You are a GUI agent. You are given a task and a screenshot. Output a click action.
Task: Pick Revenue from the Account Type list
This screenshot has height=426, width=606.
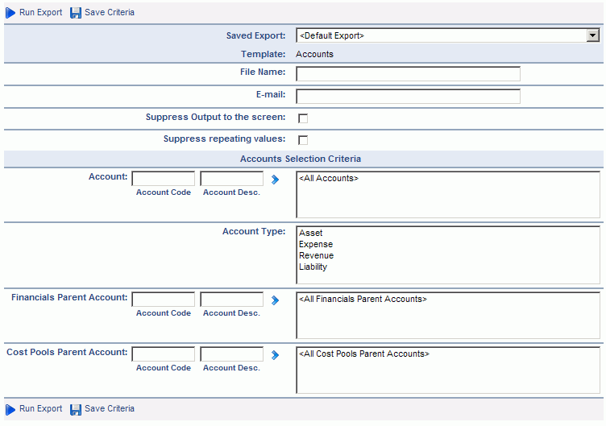[x=316, y=255]
